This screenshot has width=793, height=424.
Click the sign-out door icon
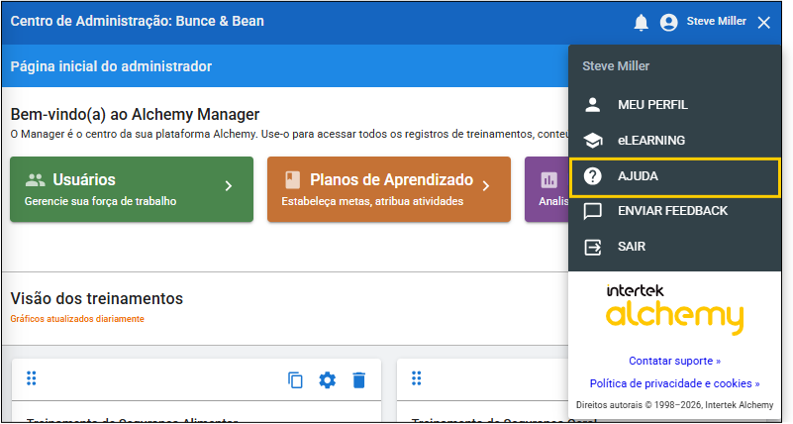pos(593,247)
